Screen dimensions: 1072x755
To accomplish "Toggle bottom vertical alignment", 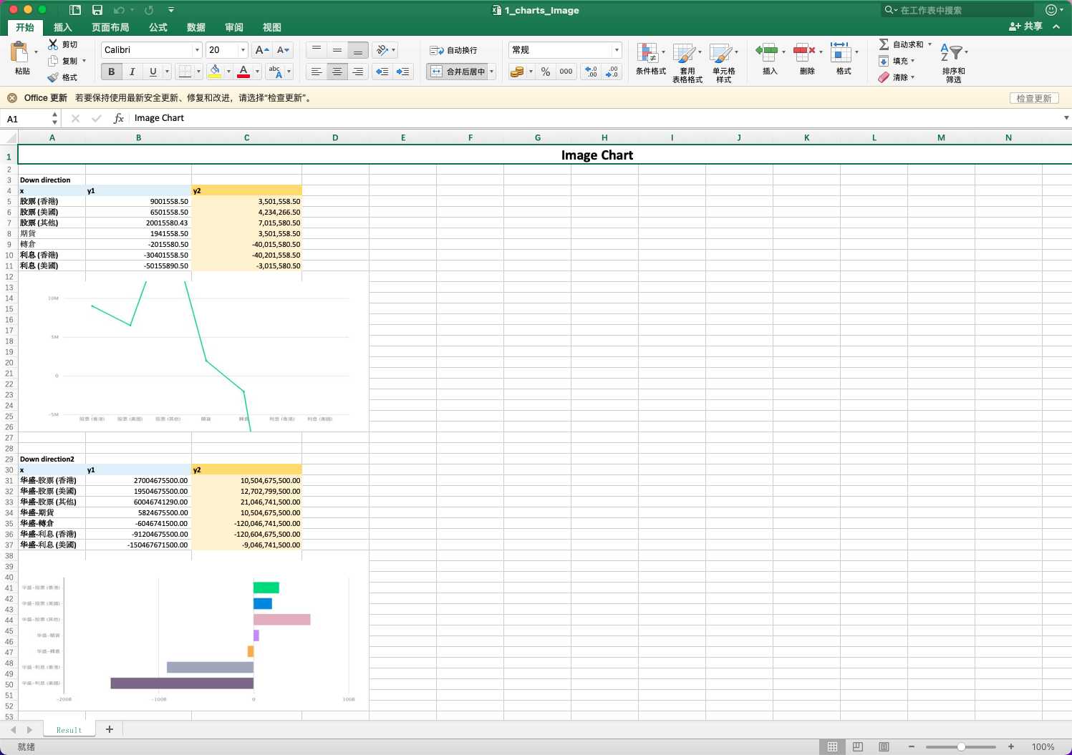I will [x=358, y=50].
